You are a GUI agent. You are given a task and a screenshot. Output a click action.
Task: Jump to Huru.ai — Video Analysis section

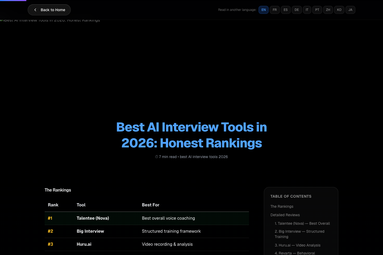298,245
